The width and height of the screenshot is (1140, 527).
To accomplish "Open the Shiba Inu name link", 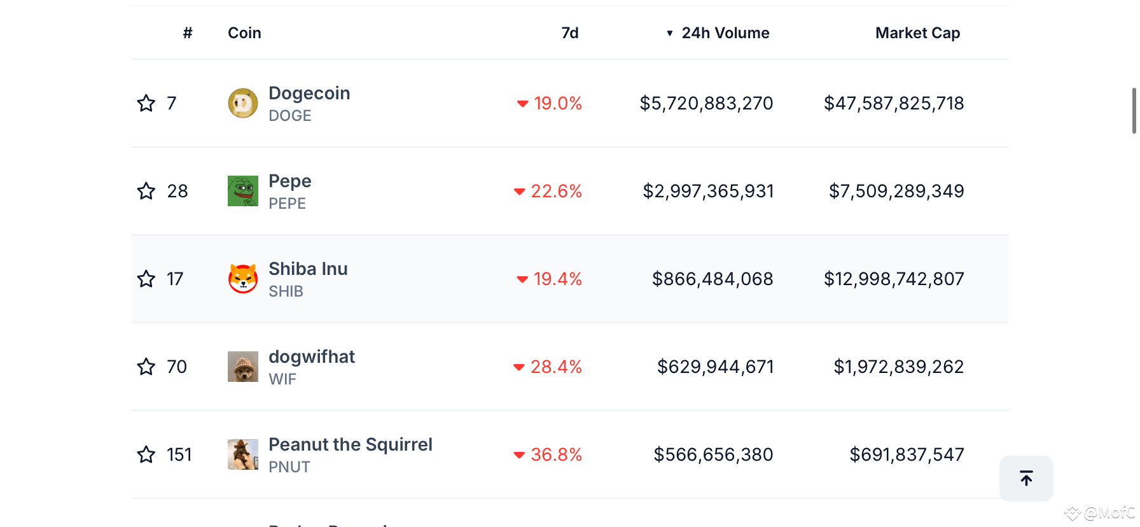I will coord(308,269).
